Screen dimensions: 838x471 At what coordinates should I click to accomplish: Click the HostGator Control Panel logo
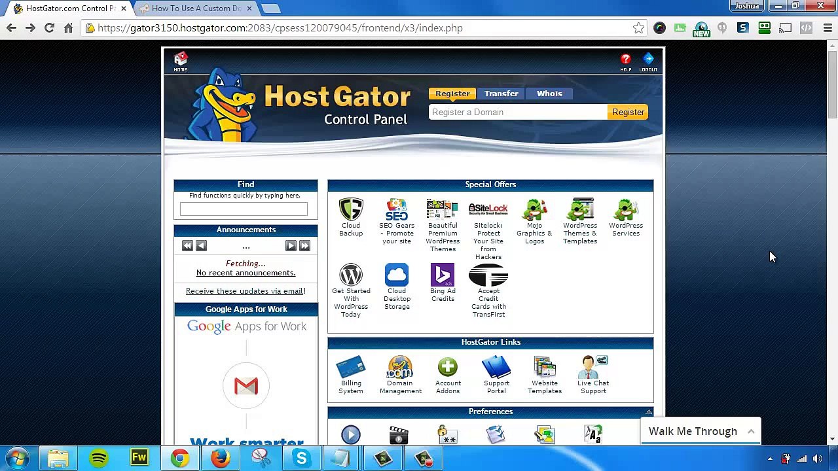(298, 105)
